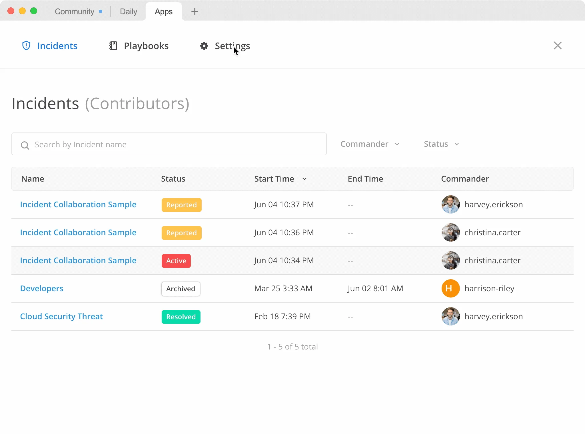Click the Reported badge in 10:37 PM row
The image size is (585, 434).
click(182, 205)
